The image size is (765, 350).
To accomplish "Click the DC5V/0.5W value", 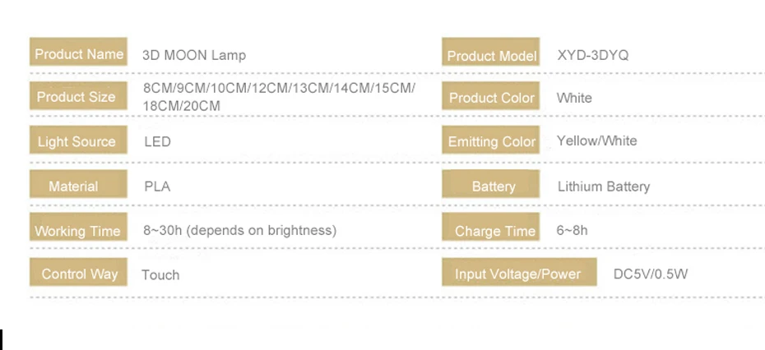I will (x=650, y=274).
